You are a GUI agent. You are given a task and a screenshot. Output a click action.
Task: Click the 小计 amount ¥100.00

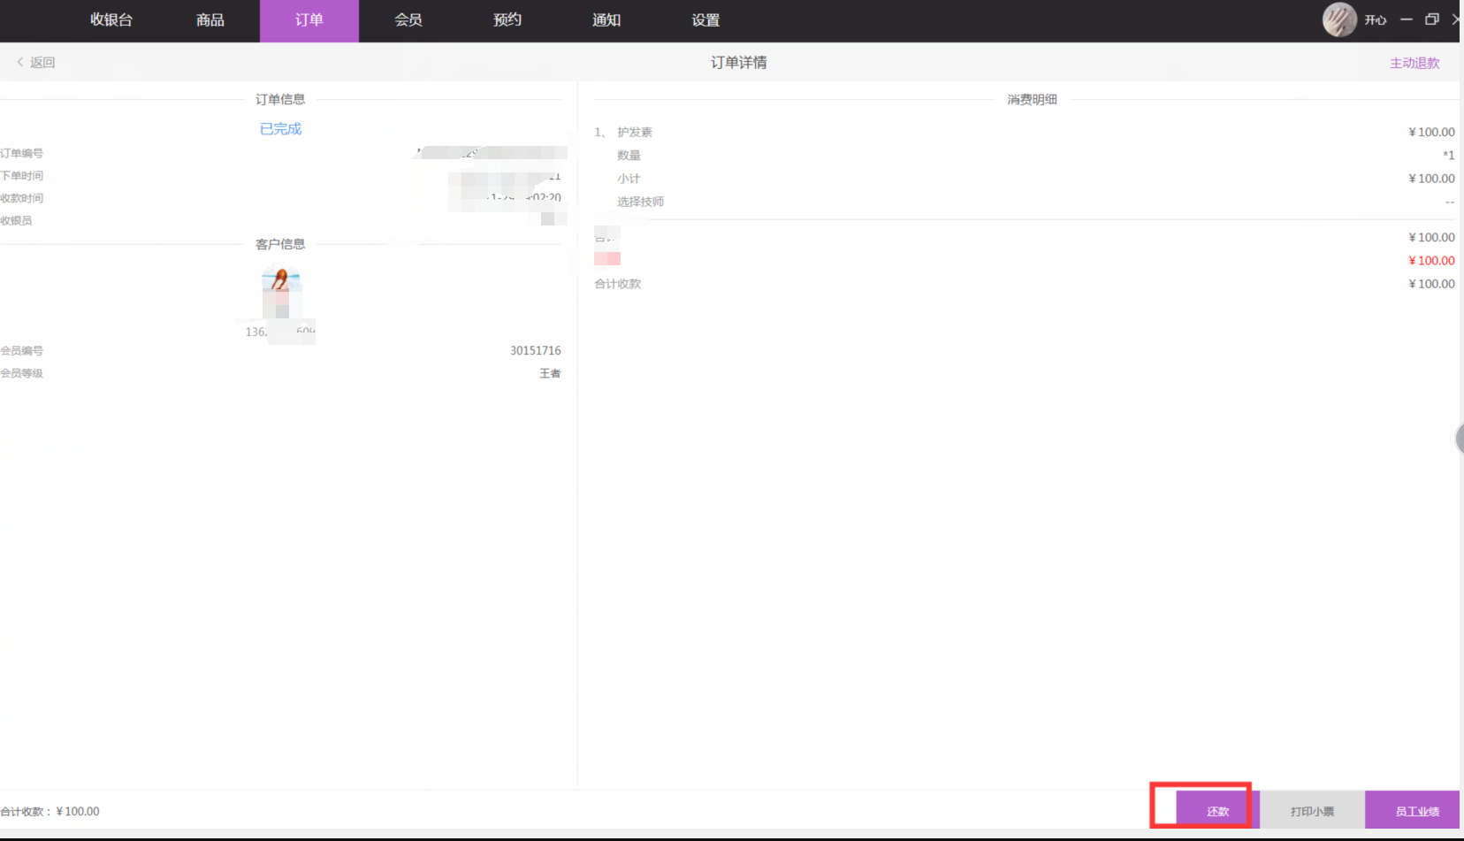pyautogui.click(x=1431, y=179)
